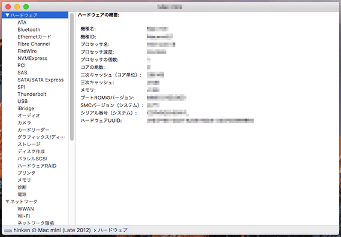This screenshot has width=341, height=237.
Task: Select 診断 item
Action: [x=22, y=187]
